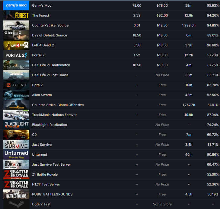Click Half-Life 2: Lost Coast thumbnail
The width and height of the screenshot is (220, 209).
coord(16,75)
